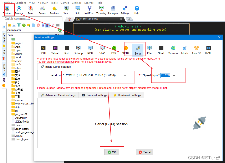Select the Xdmcp session type
Screen dimensions: 225x163
[x=78, y=50]
